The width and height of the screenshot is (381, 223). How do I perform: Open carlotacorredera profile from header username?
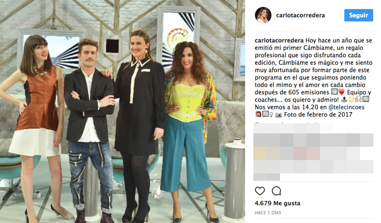pos(300,15)
